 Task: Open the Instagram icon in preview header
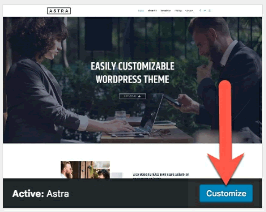coord(210,10)
